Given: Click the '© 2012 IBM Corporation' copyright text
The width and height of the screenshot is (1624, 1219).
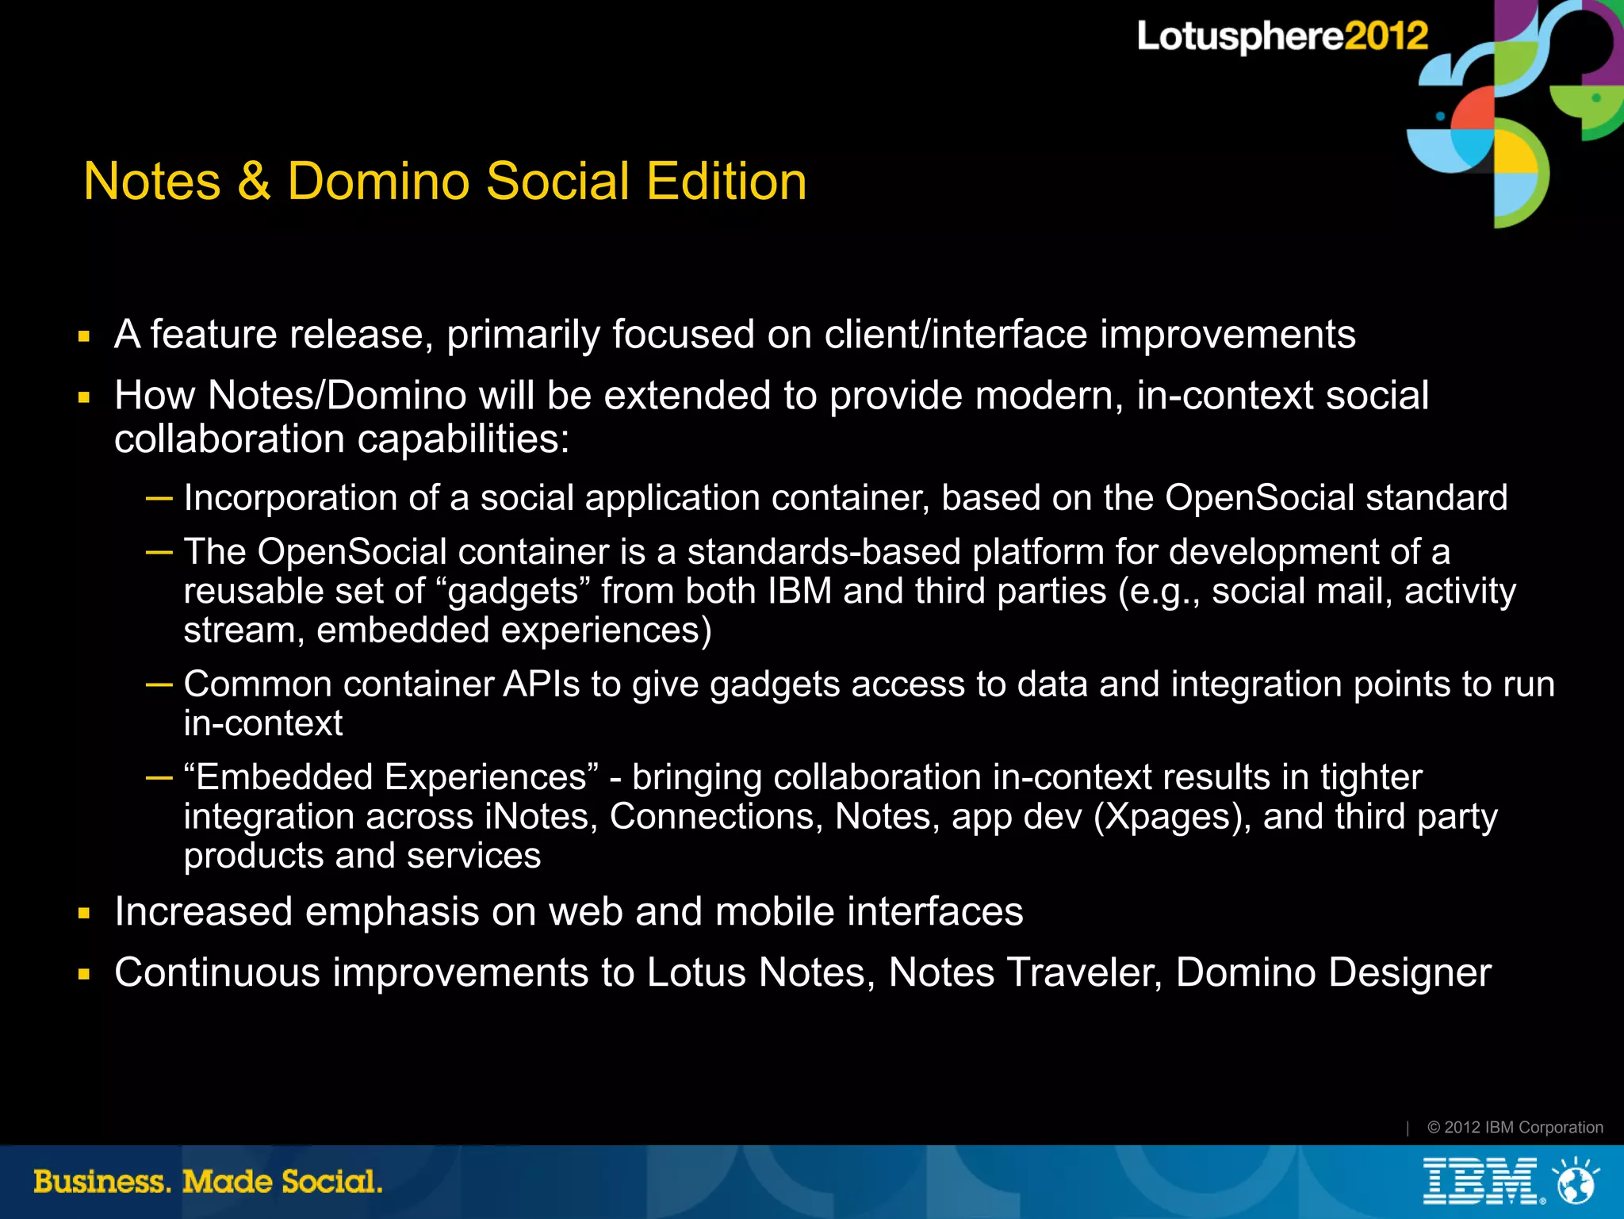Looking at the screenshot, I should click(1515, 1127).
